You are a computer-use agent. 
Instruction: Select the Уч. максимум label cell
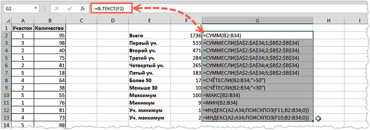[x=149, y=118]
